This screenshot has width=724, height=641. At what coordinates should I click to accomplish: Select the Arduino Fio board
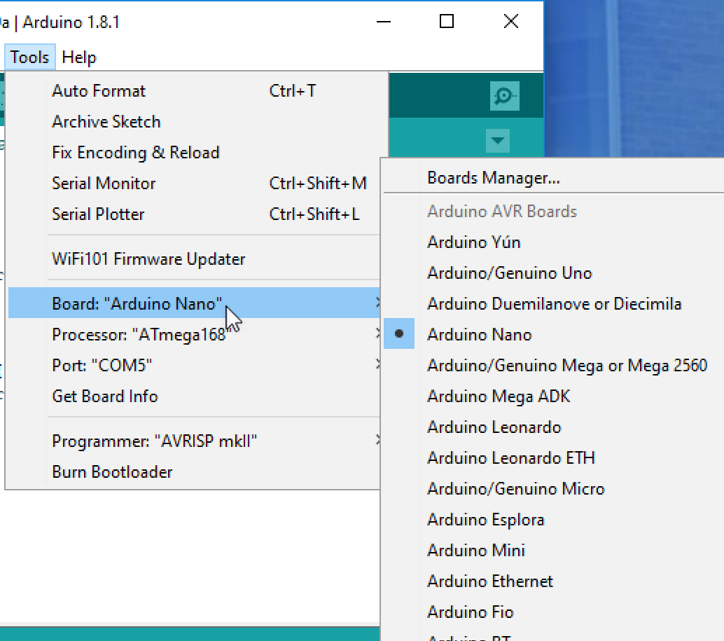coord(553,612)
